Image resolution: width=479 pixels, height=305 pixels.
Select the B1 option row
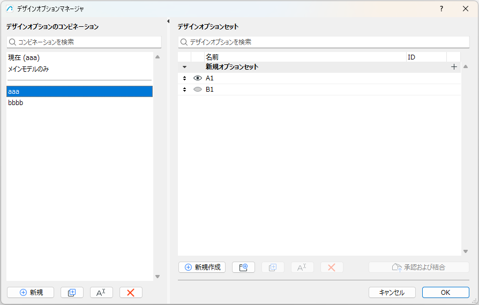(319, 90)
